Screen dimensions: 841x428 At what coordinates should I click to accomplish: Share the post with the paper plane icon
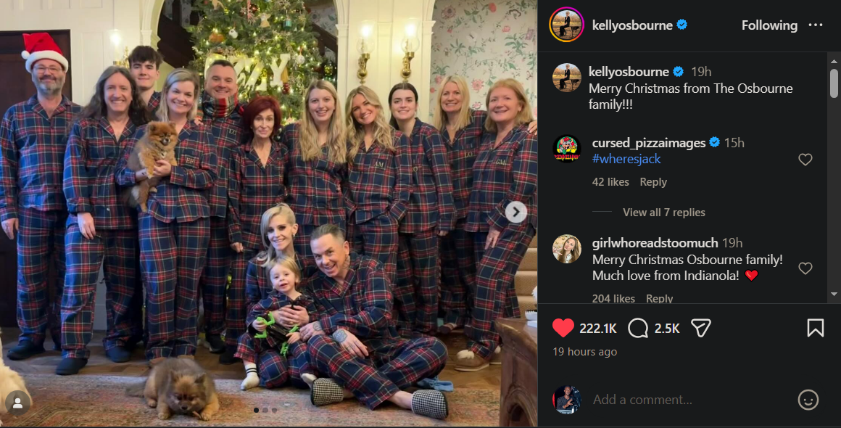700,329
